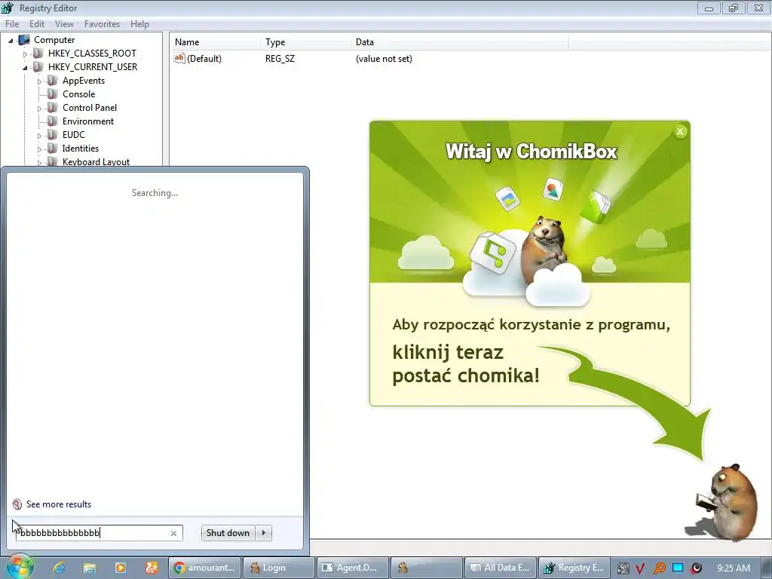The width and height of the screenshot is (772, 579).
Task: Click the (Default) value string icon
Action: pyautogui.click(x=179, y=58)
